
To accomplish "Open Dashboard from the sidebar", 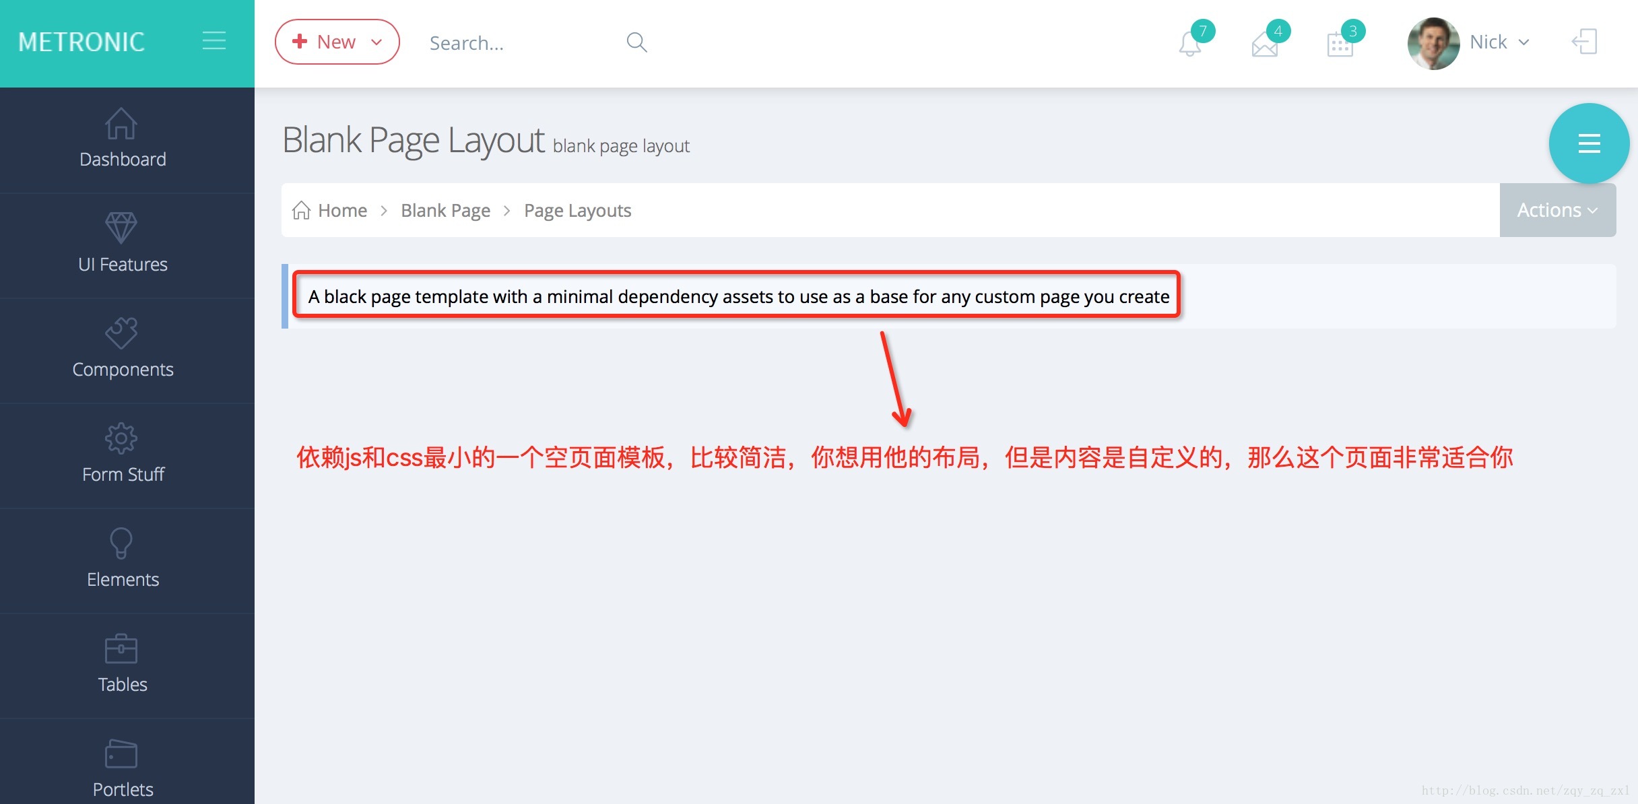I will tap(123, 139).
